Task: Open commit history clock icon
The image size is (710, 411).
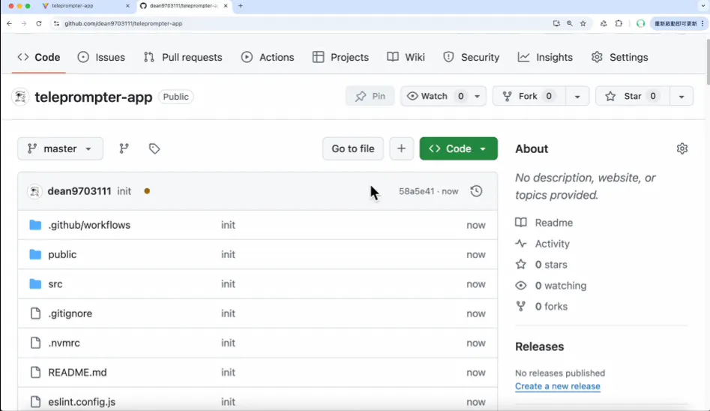Action: pyautogui.click(x=476, y=191)
